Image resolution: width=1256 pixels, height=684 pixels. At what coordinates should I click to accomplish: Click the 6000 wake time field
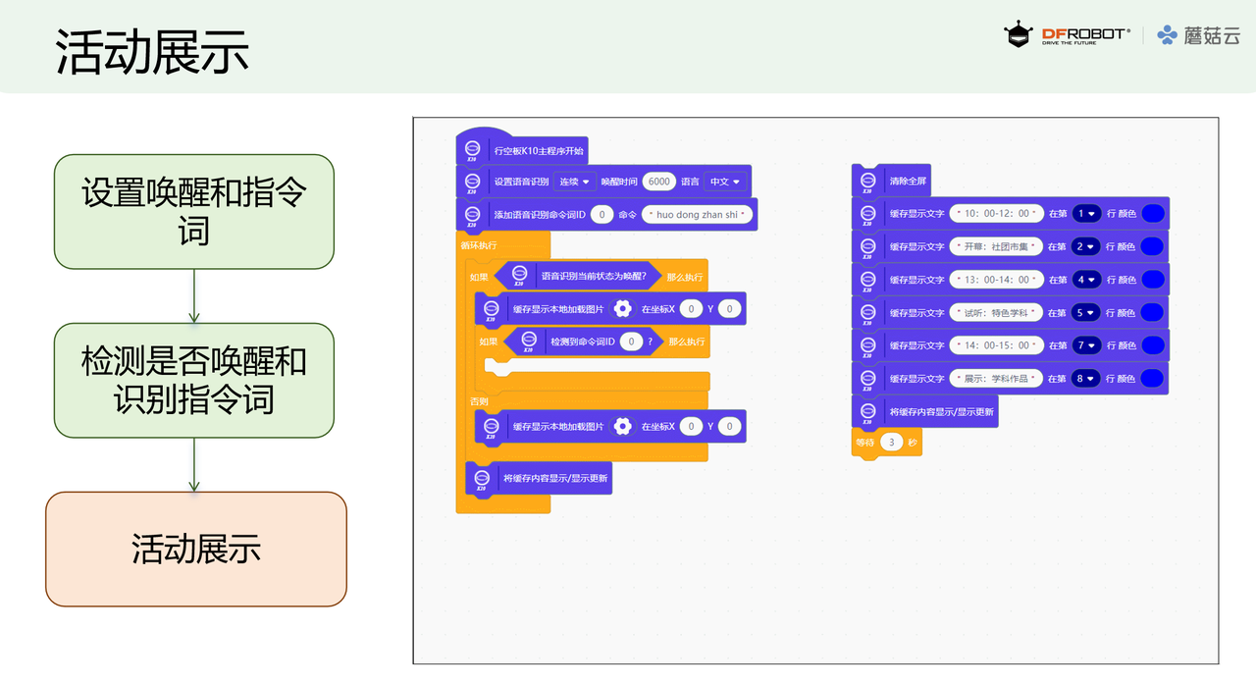(x=659, y=182)
